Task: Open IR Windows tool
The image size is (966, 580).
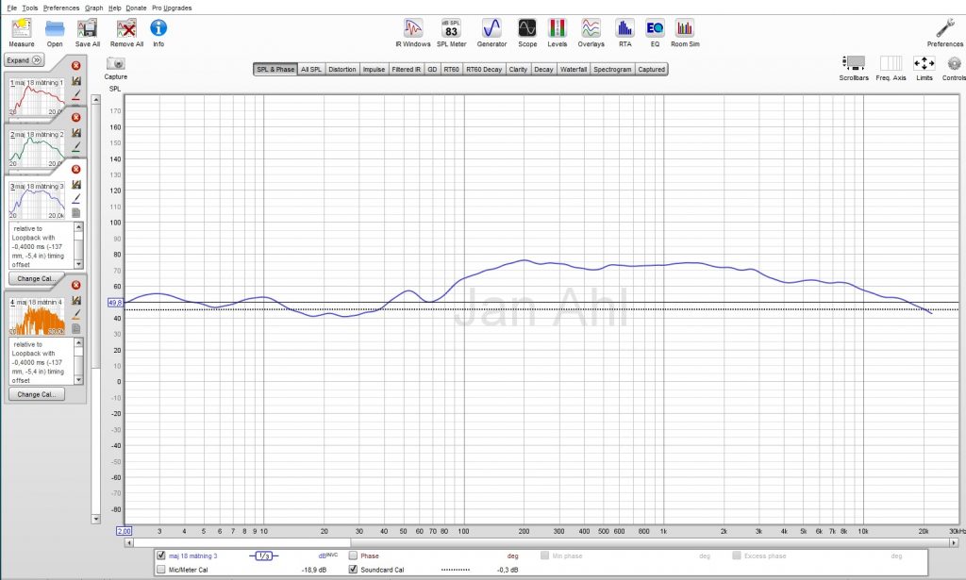Action: (x=413, y=28)
